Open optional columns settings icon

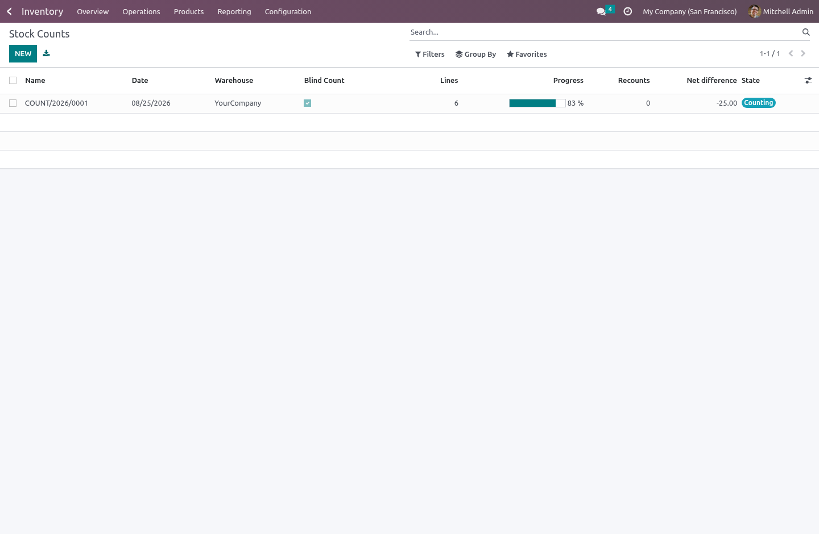tap(808, 81)
